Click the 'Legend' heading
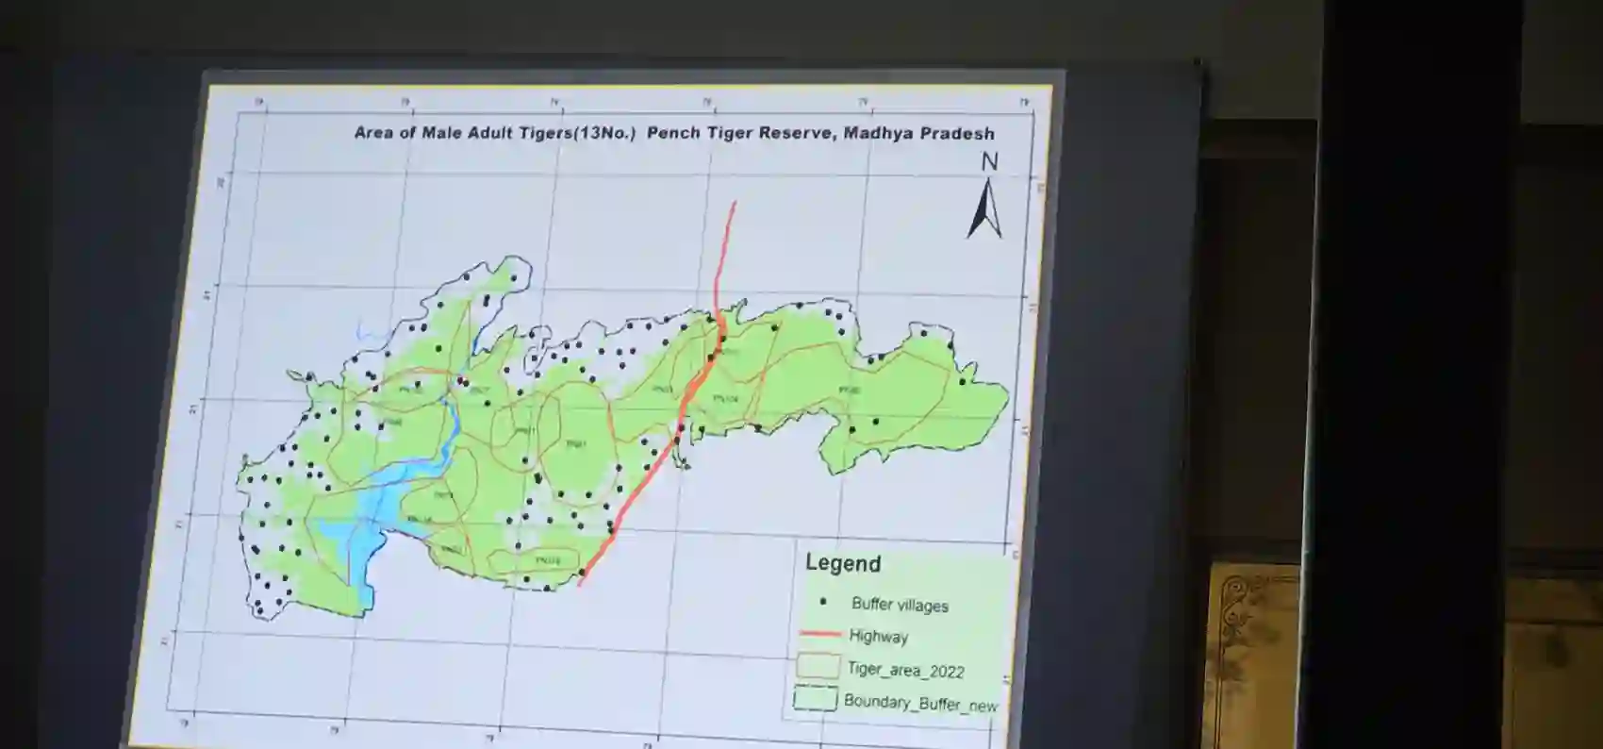1603x749 pixels. pos(843,563)
